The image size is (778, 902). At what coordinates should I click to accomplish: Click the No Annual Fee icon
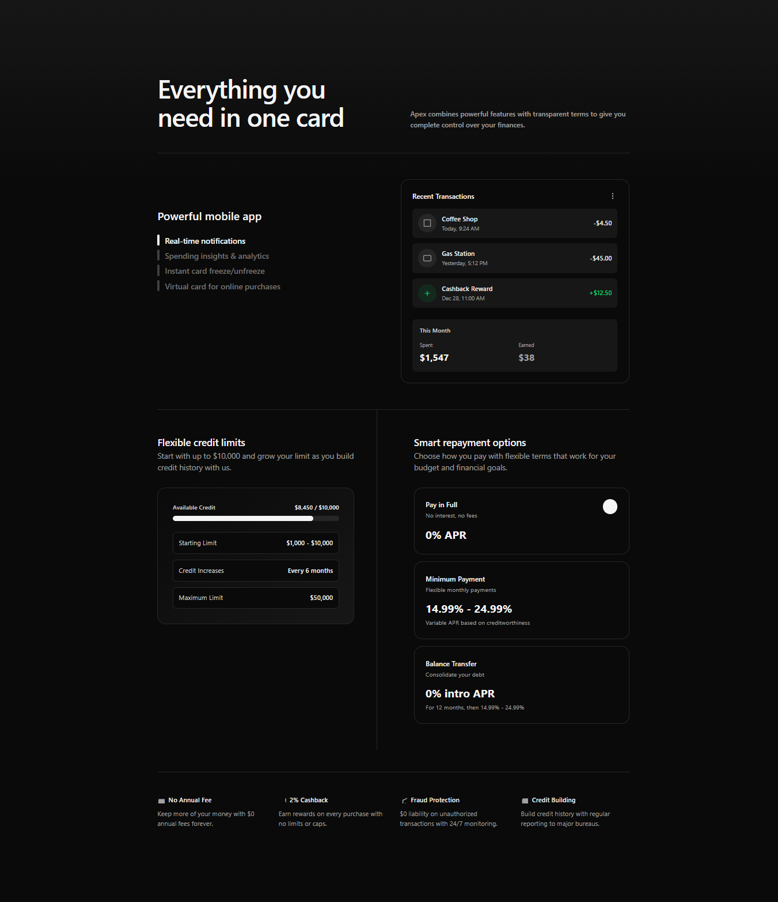[161, 801]
